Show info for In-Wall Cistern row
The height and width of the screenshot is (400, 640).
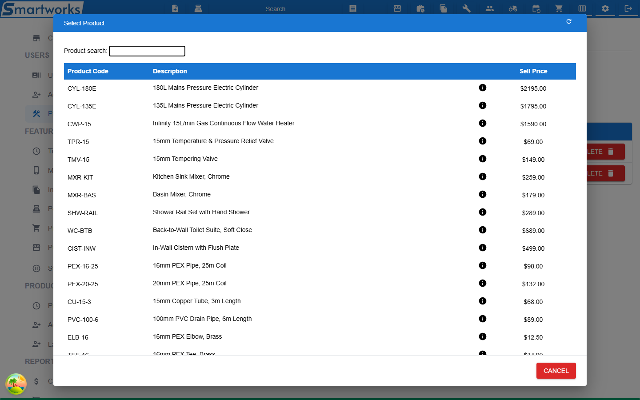[x=483, y=248]
